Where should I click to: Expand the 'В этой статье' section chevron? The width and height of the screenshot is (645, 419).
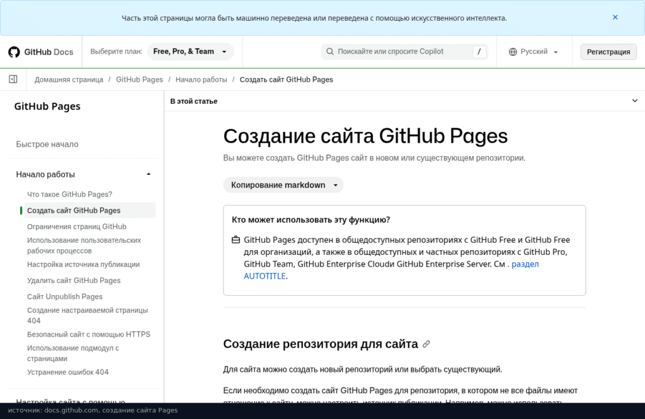click(x=635, y=101)
